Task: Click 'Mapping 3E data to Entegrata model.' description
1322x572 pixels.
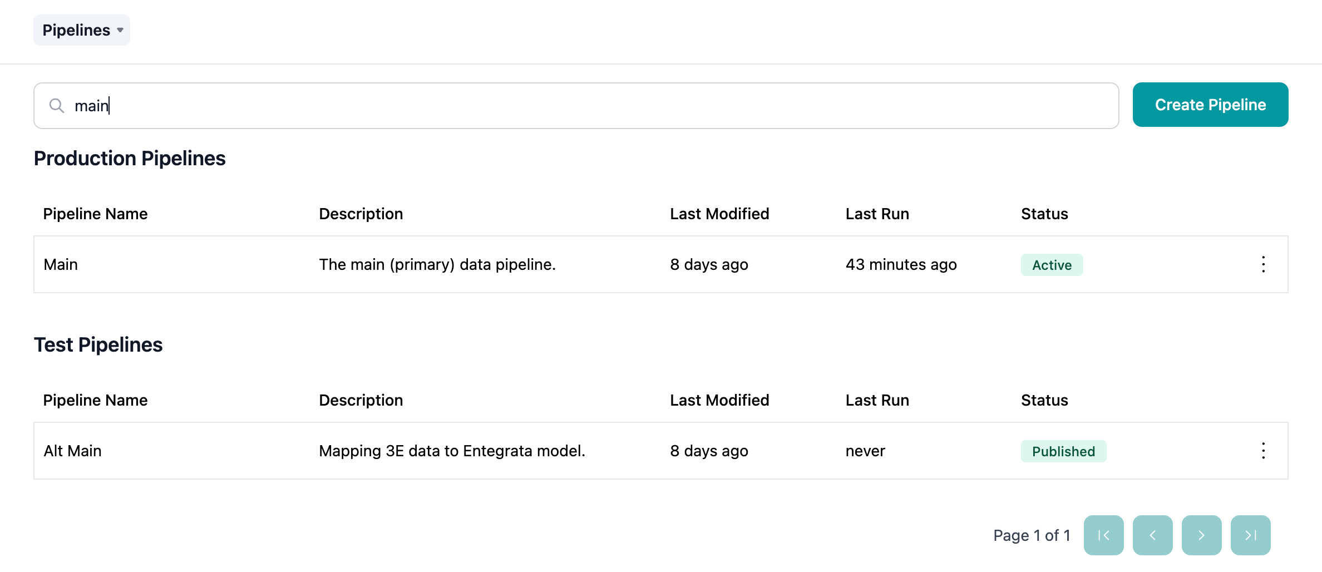Action: pos(452,451)
